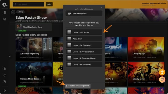Viewport: 168px width, 94px height.
Task: Expand the sidebar with the arrow toggle
Action: (x=10, y=56)
